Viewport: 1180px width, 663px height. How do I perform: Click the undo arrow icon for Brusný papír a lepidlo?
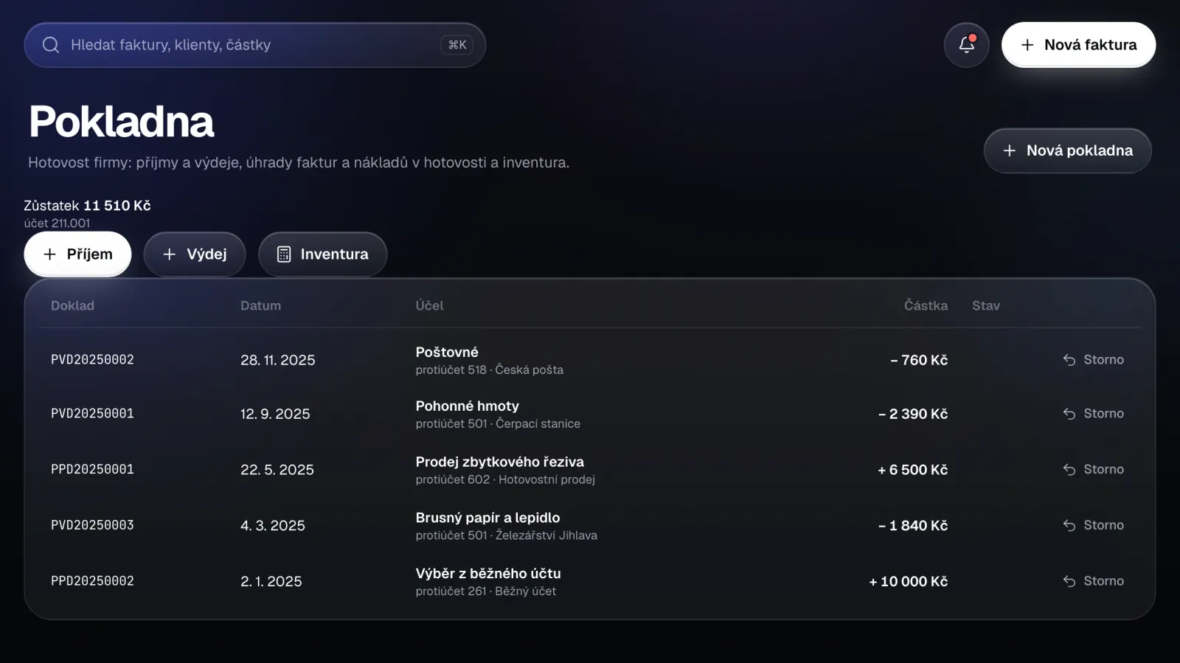click(x=1069, y=525)
